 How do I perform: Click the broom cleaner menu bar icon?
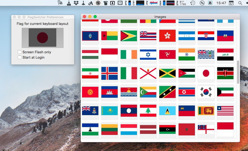point(83,3)
